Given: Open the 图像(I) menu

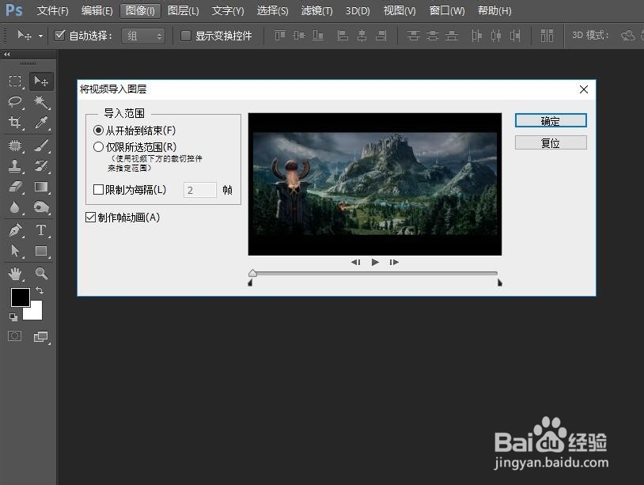Looking at the screenshot, I should [140, 10].
